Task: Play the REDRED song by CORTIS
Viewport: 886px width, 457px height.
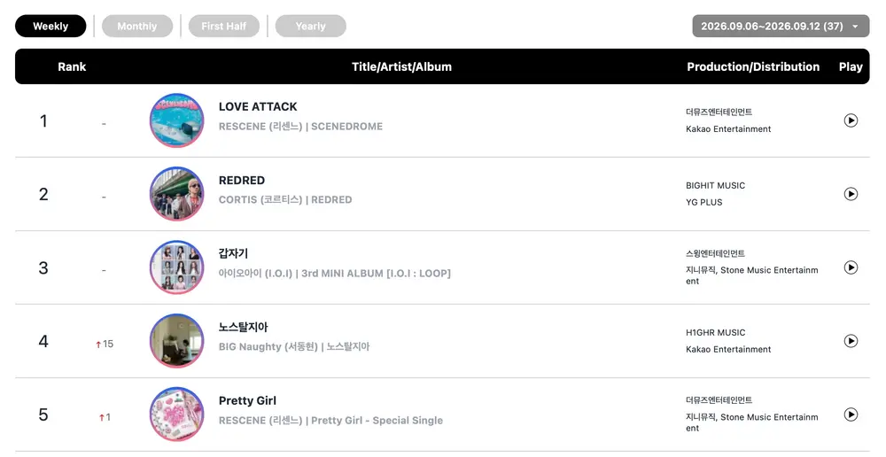Action: 851,194
